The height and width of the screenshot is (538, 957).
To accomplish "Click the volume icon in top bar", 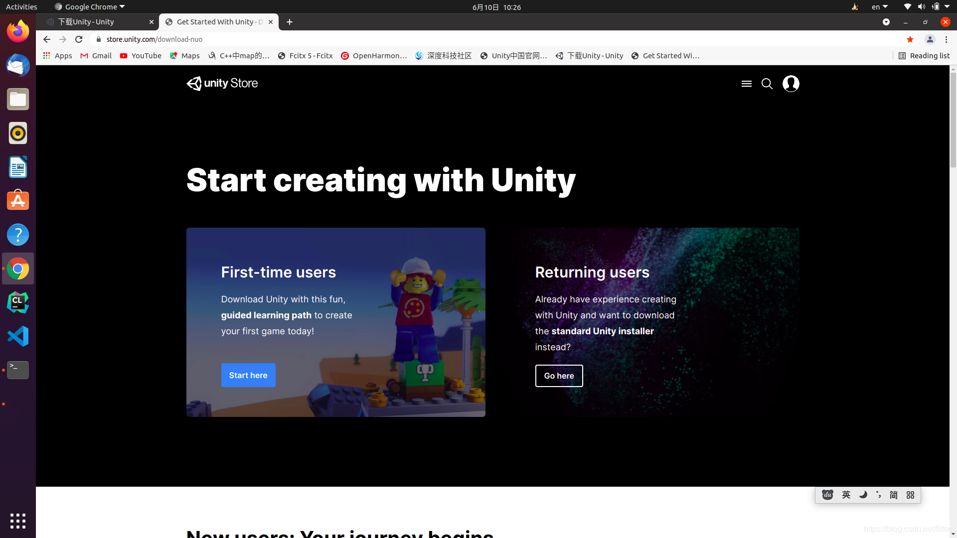I will pos(922,7).
